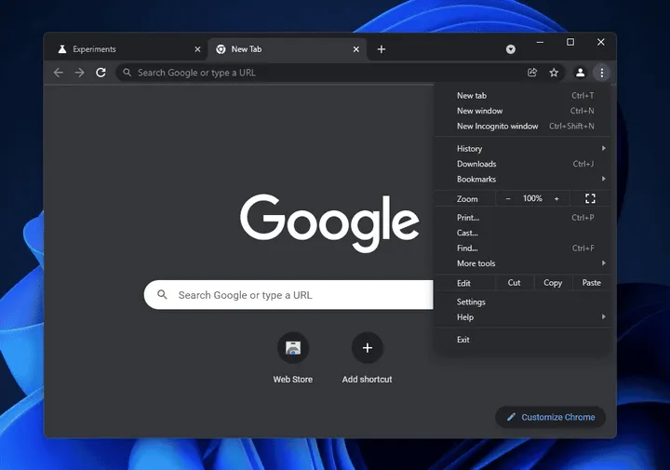
Task: Open Downloads from the menu
Action: pyautogui.click(x=523, y=164)
